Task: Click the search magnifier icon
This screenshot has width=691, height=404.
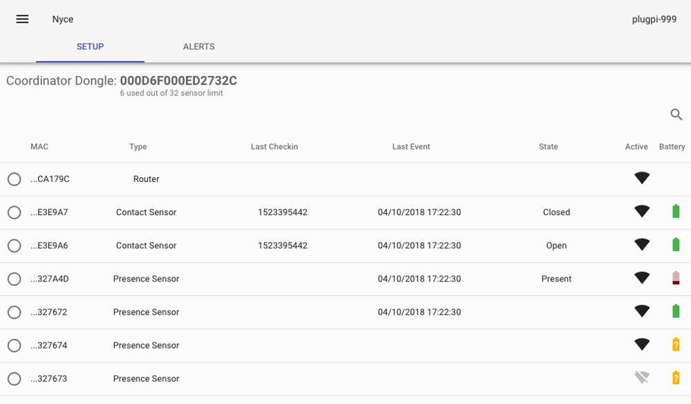Action: (x=676, y=115)
